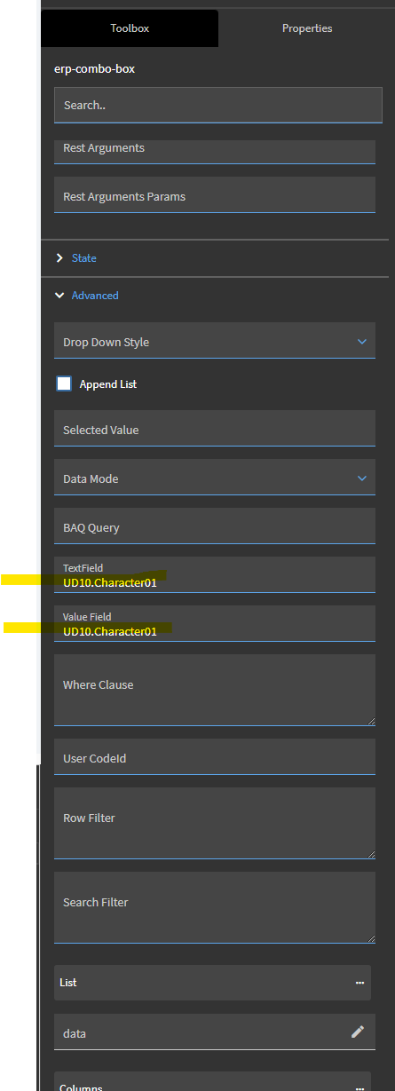Open the Drop Down Style dropdown
This screenshot has height=1091, width=395.
tap(215, 341)
